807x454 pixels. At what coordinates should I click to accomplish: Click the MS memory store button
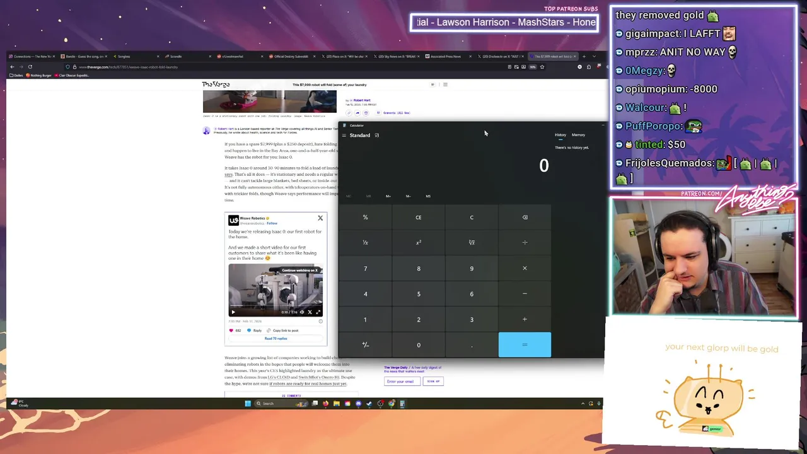(x=428, y=196)
